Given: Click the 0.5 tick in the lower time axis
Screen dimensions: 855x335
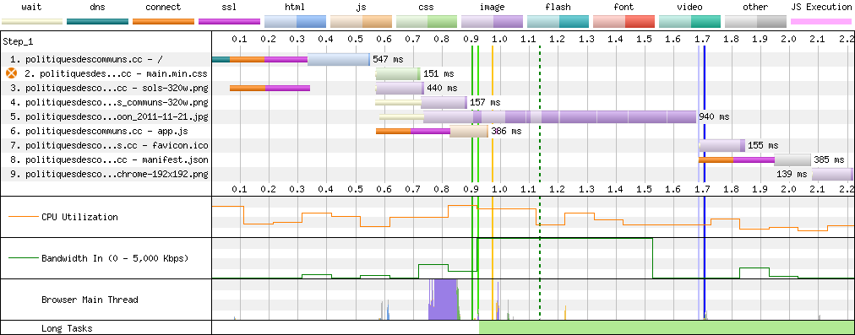Looking at the screenshot, I should 355,188.
